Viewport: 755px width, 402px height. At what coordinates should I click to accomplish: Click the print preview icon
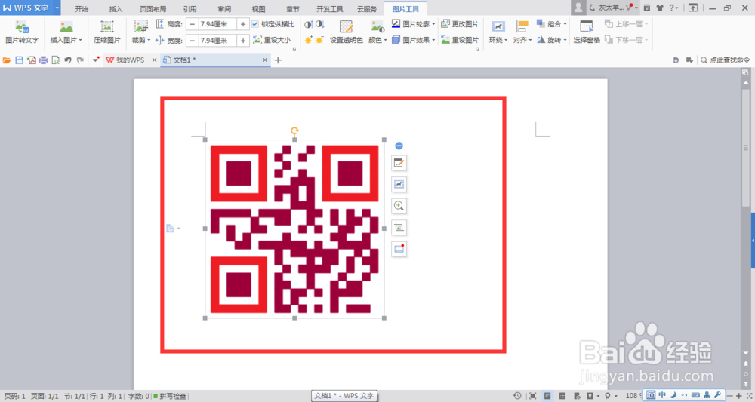pyautogui.click(x=55, y=60)
